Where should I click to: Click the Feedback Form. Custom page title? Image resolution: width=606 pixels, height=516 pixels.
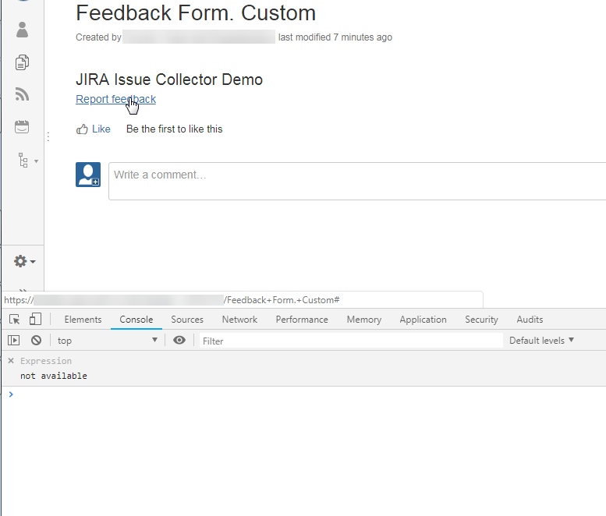[196, 12]
